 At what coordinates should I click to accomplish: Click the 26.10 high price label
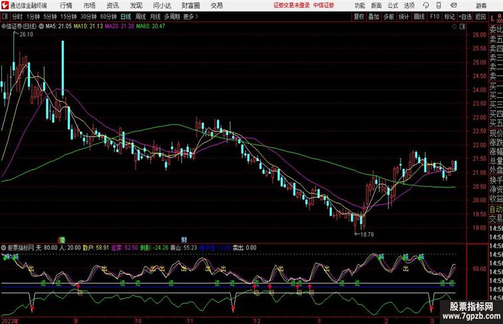[x=26, y=35]
